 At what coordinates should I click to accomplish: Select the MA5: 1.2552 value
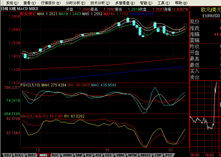point(92,14)
